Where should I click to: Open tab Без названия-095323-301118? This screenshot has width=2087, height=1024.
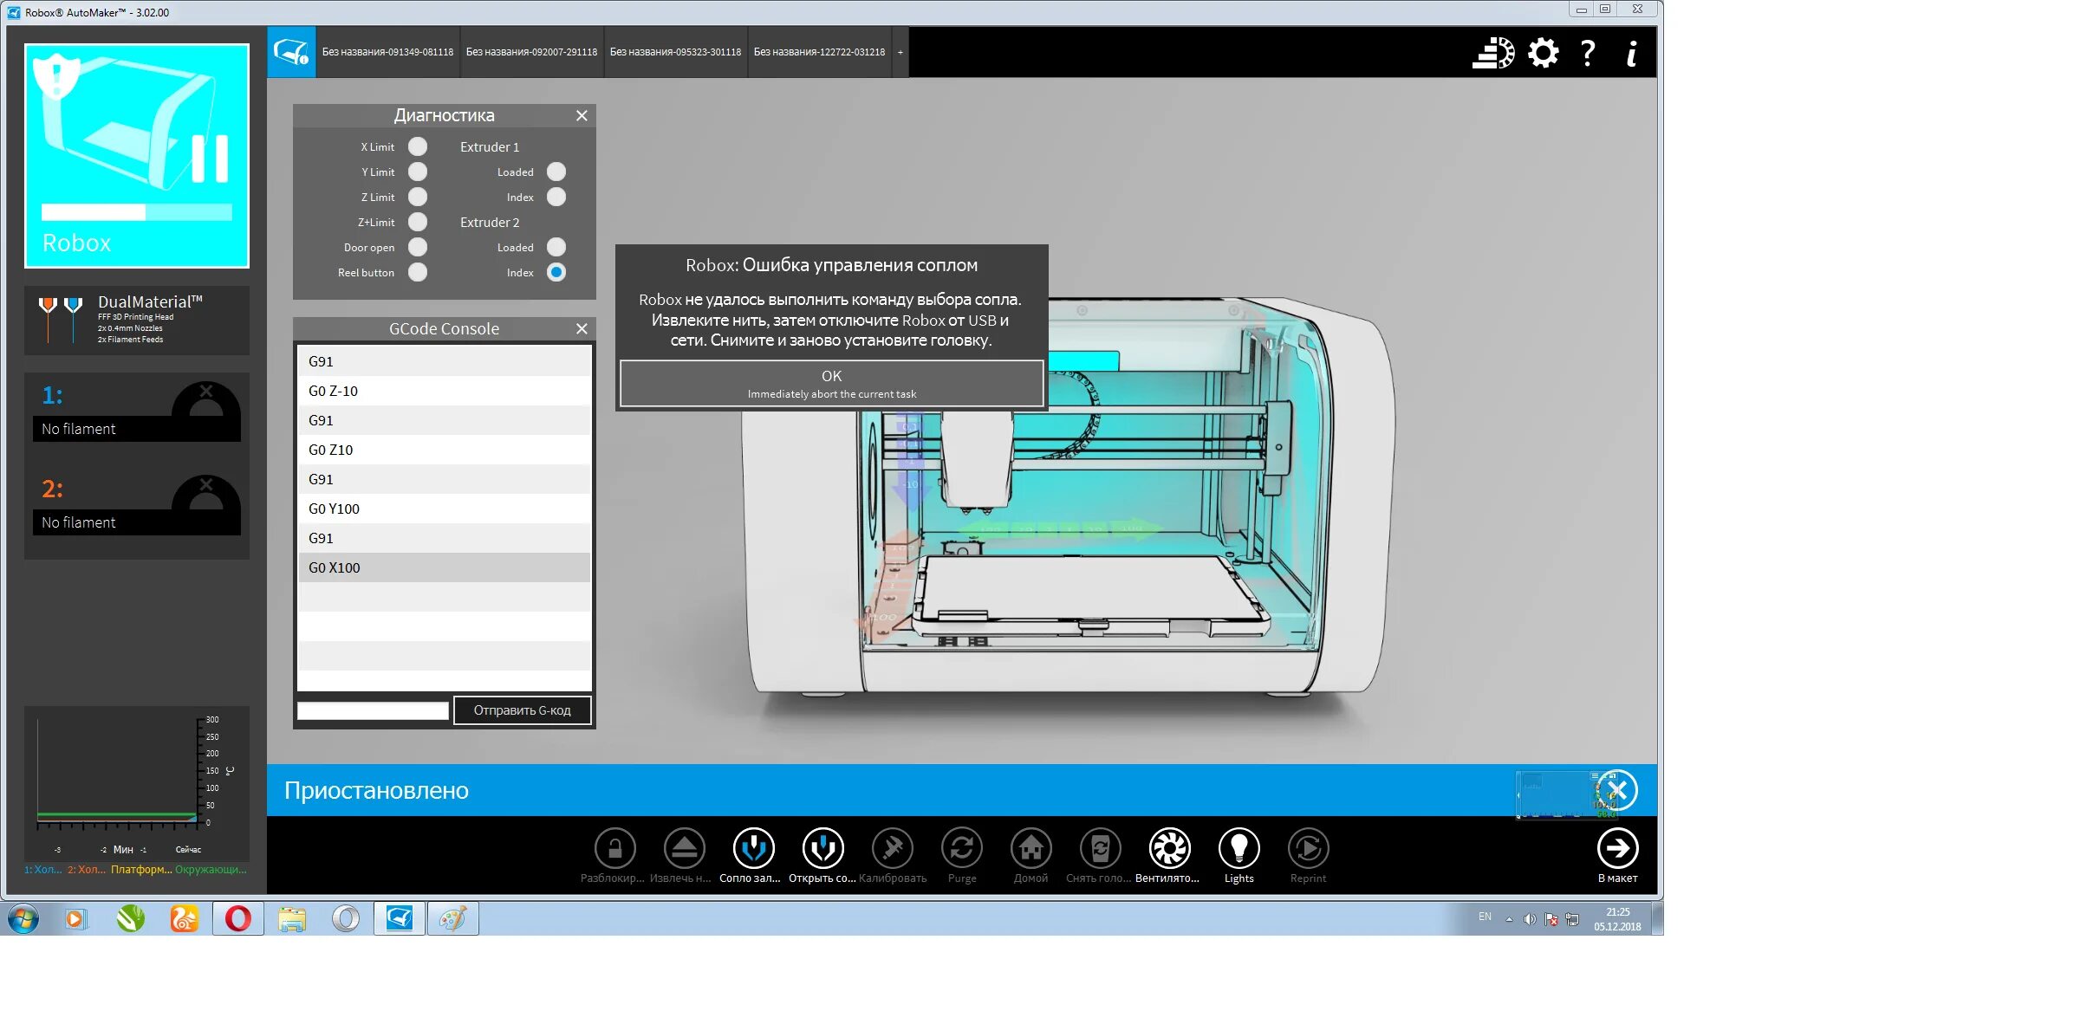[x=675, y=52]
